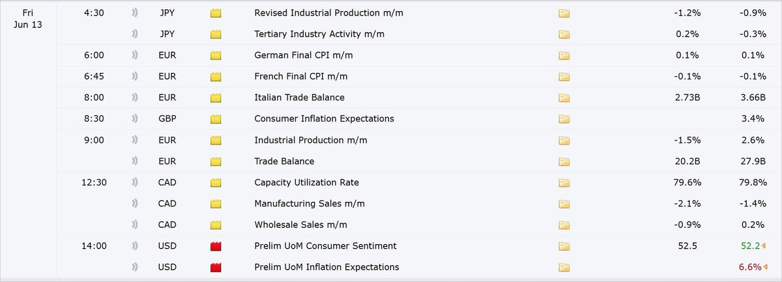The image size is (782, 282).
Task: Select the Fri Jun 13 date cell
Action: click(29, 18)
